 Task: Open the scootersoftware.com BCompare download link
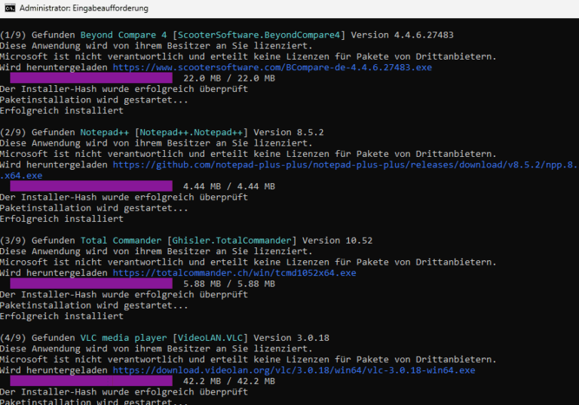[x=272, y=67]
